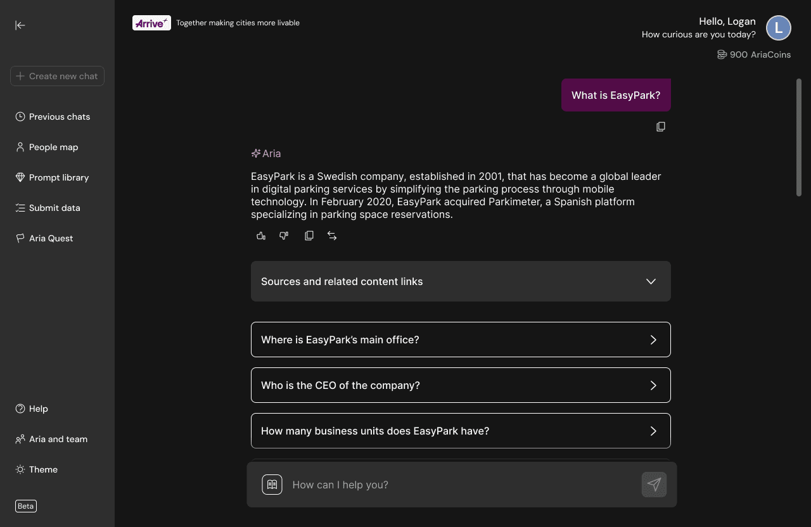Go to Prompt library

[52, 177]
